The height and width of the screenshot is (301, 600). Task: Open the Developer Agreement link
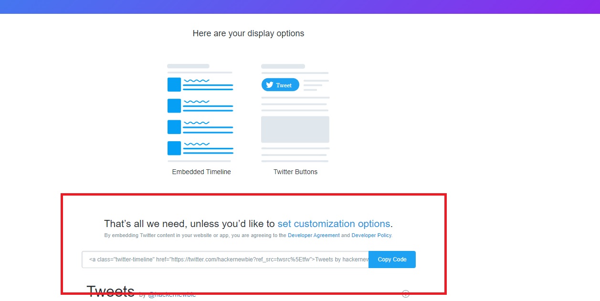coord(314,236)
